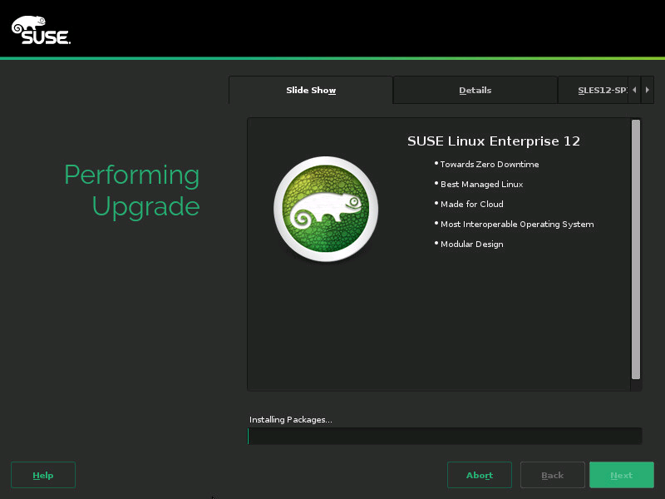Image resolution: width=665 pixels, height=499 pixels.
Task: Click the SUSE logo in the header
Action: [40, 29]
